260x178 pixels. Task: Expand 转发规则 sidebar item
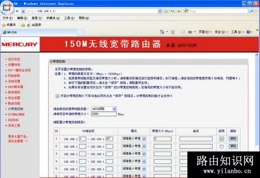point(14,92)
